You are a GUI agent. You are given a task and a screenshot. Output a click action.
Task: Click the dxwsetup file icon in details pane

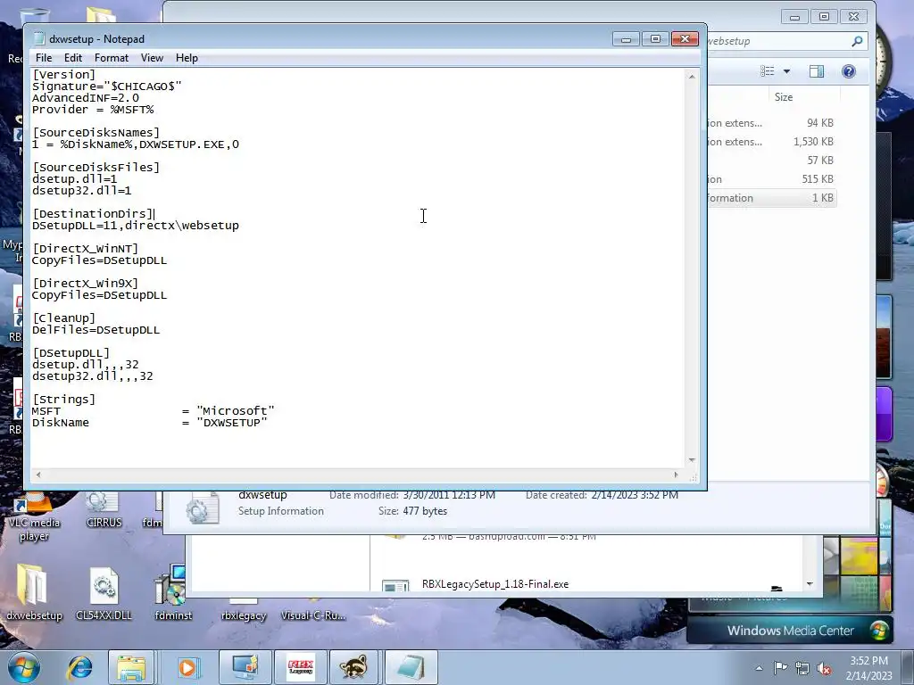[x=202, y=508]
